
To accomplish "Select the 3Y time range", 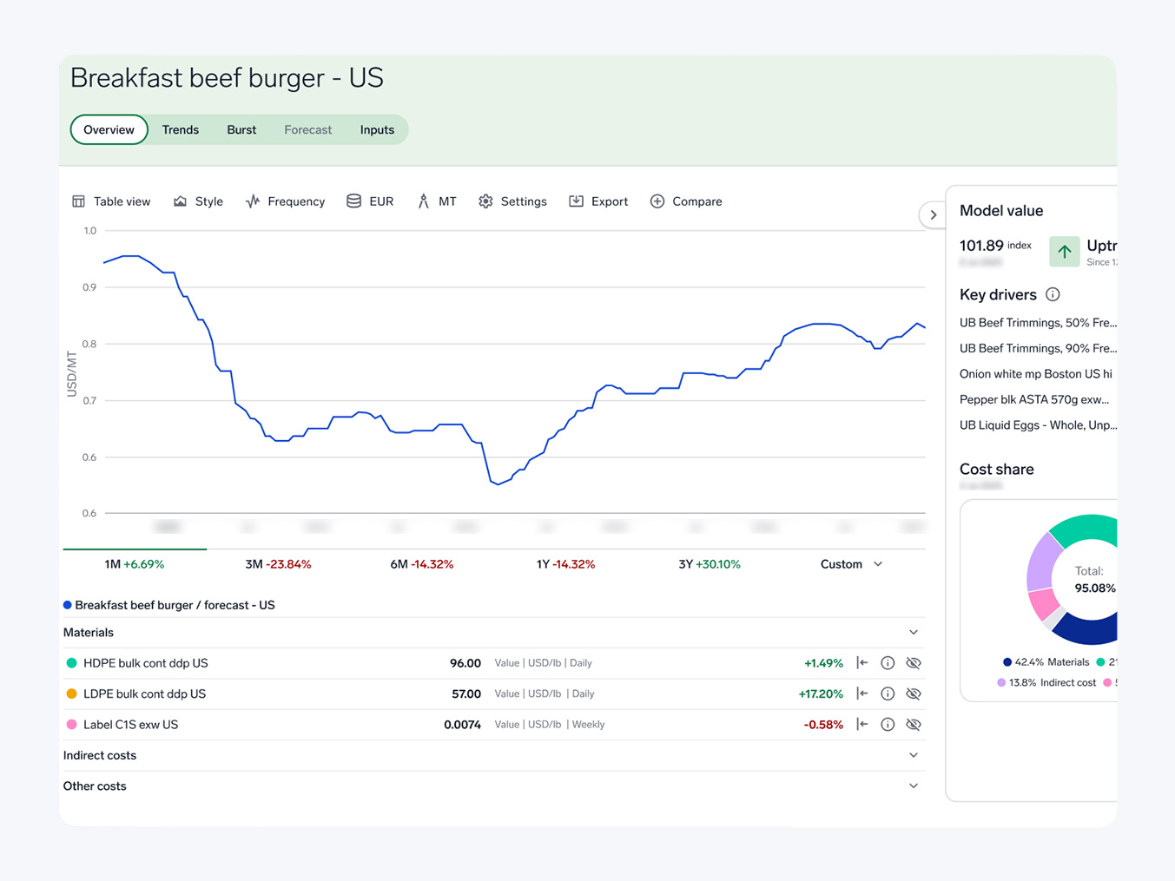I will click(x=709, y=564).
